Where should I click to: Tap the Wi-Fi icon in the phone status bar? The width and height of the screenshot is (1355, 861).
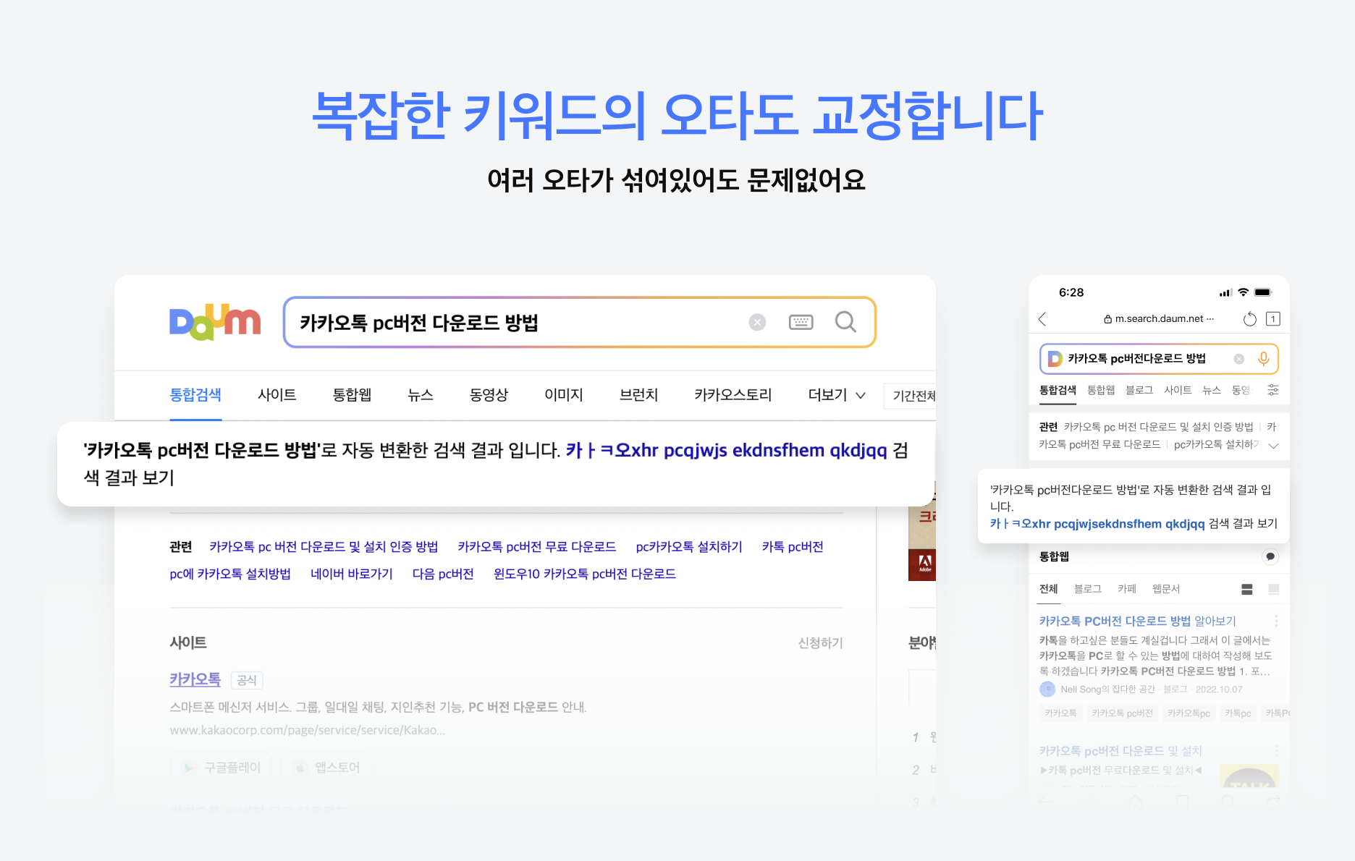click(1244, 292)
